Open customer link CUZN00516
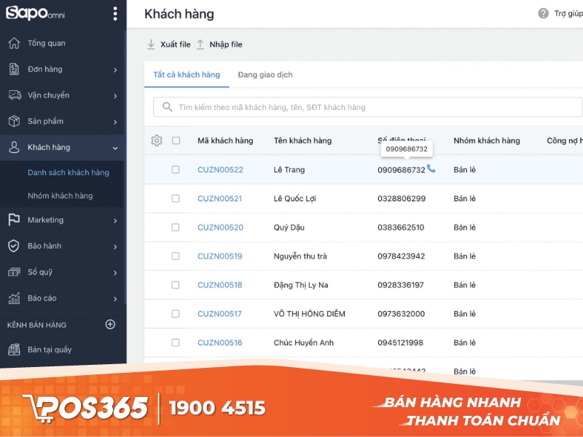The image size is (583, 437). click(x=220, y=342)
